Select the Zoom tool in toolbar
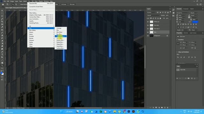 click(2, 66)
